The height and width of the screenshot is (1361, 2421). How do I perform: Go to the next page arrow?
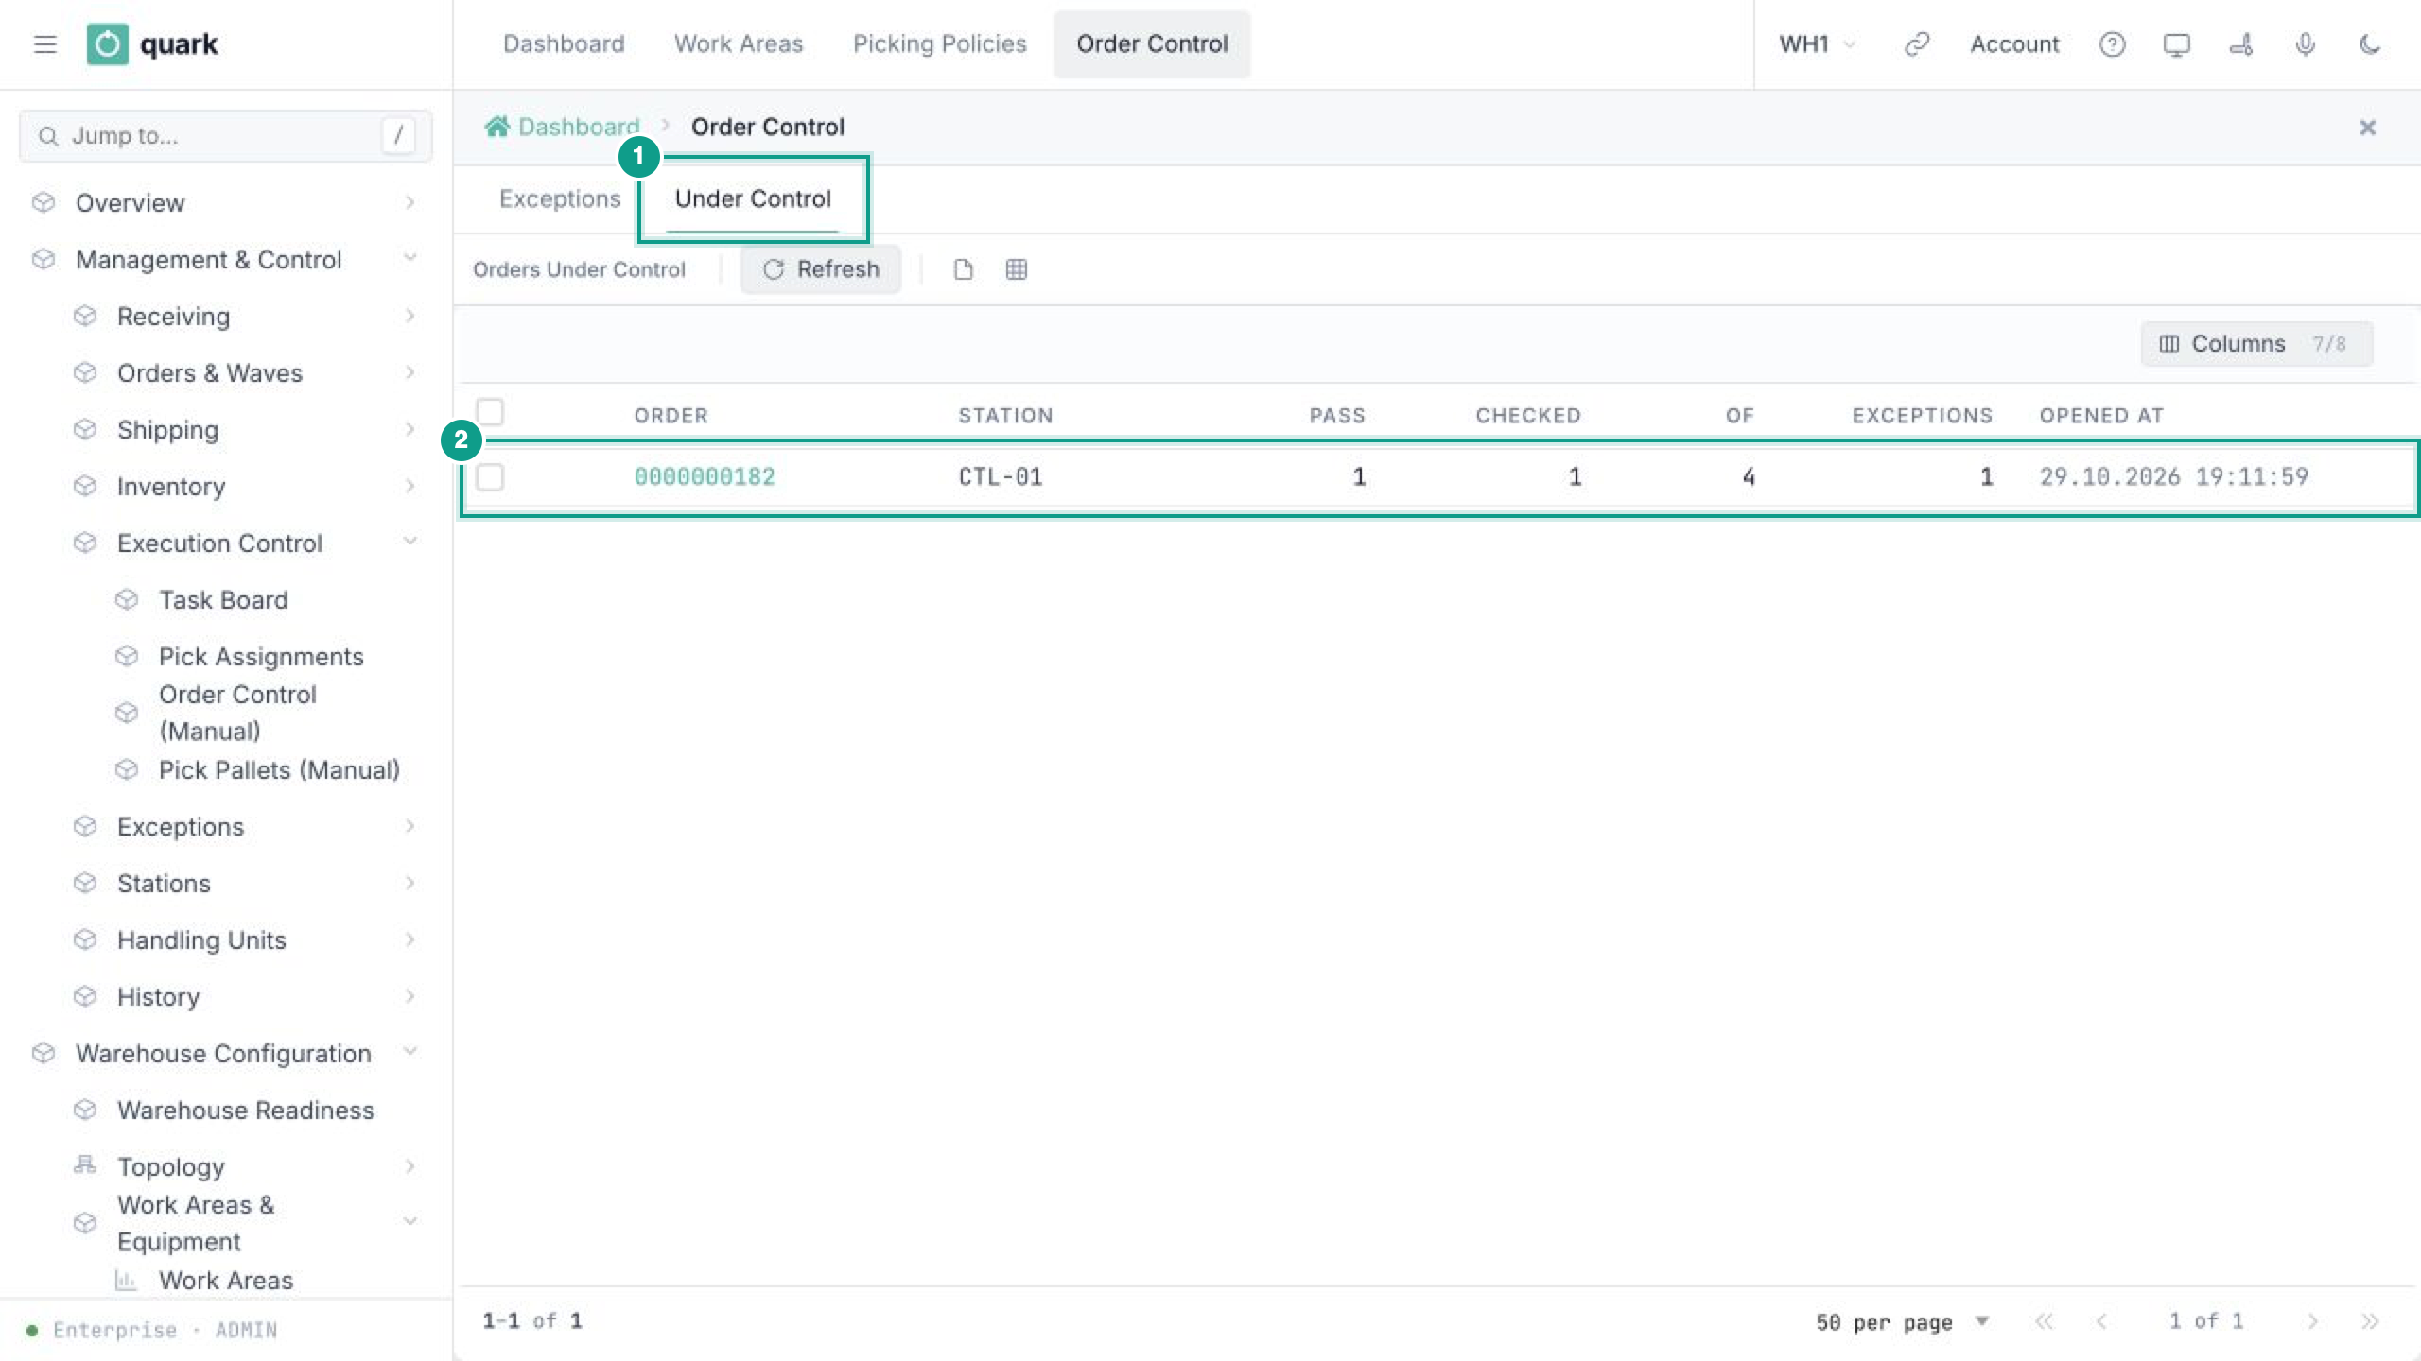click(x=2312, y=1321)
